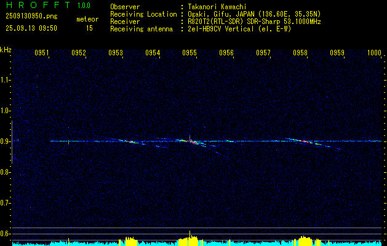Screen dimensions: 387x246
Task: Click the date 25.09.13 09:50
Action: point(31,28)
